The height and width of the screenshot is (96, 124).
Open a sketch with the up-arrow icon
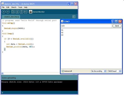point(17,12)
